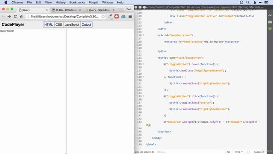Click the blue cloud extension icon

(123, 16)
